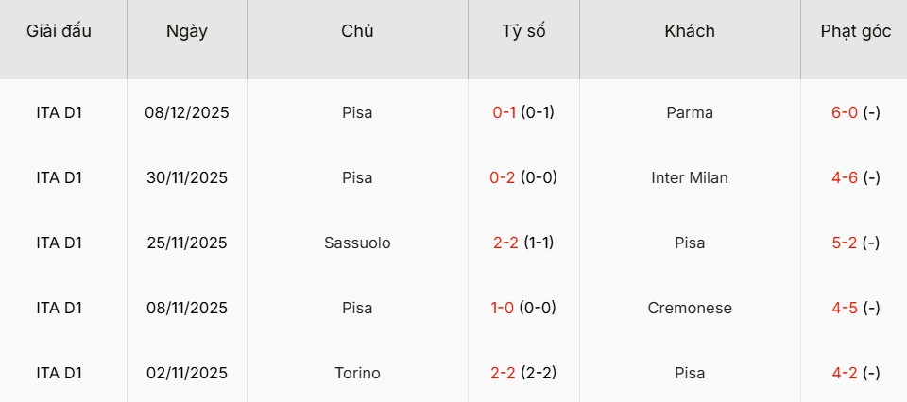Click the date 08/12/2025

pyautogui.click(x=187, y=112)
